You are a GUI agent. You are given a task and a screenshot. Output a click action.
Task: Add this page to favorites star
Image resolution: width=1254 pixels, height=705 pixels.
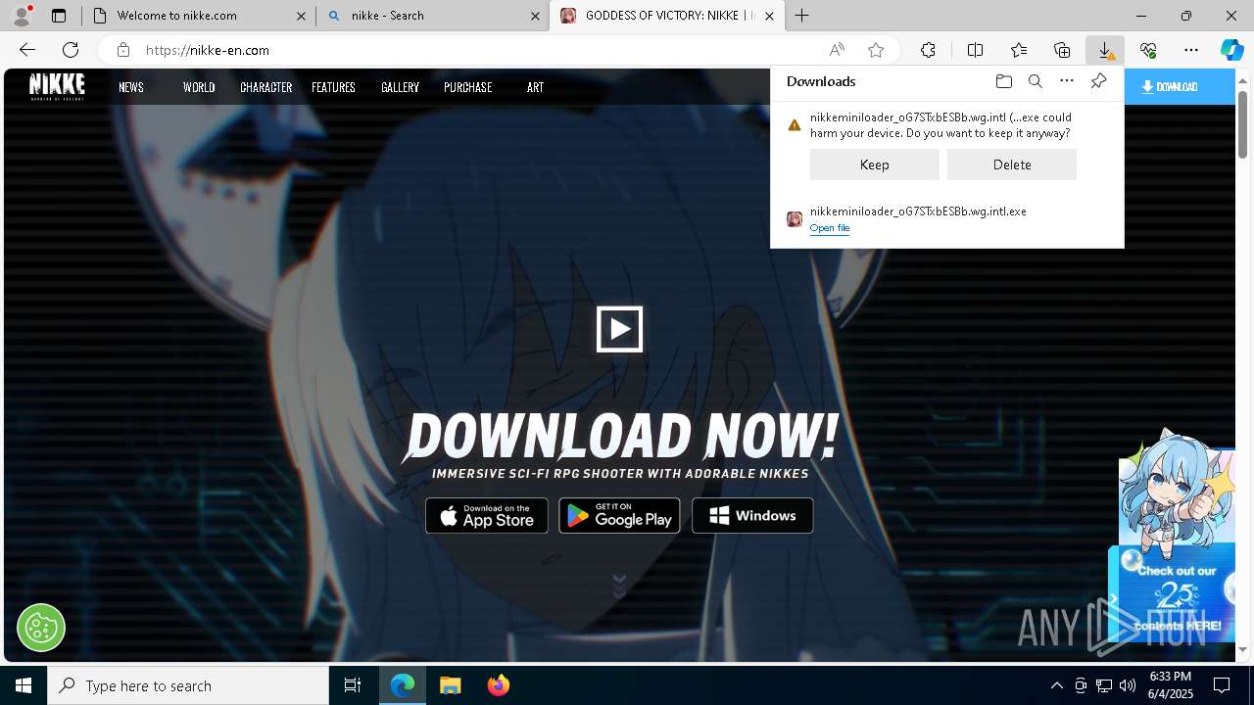[876, 50]
